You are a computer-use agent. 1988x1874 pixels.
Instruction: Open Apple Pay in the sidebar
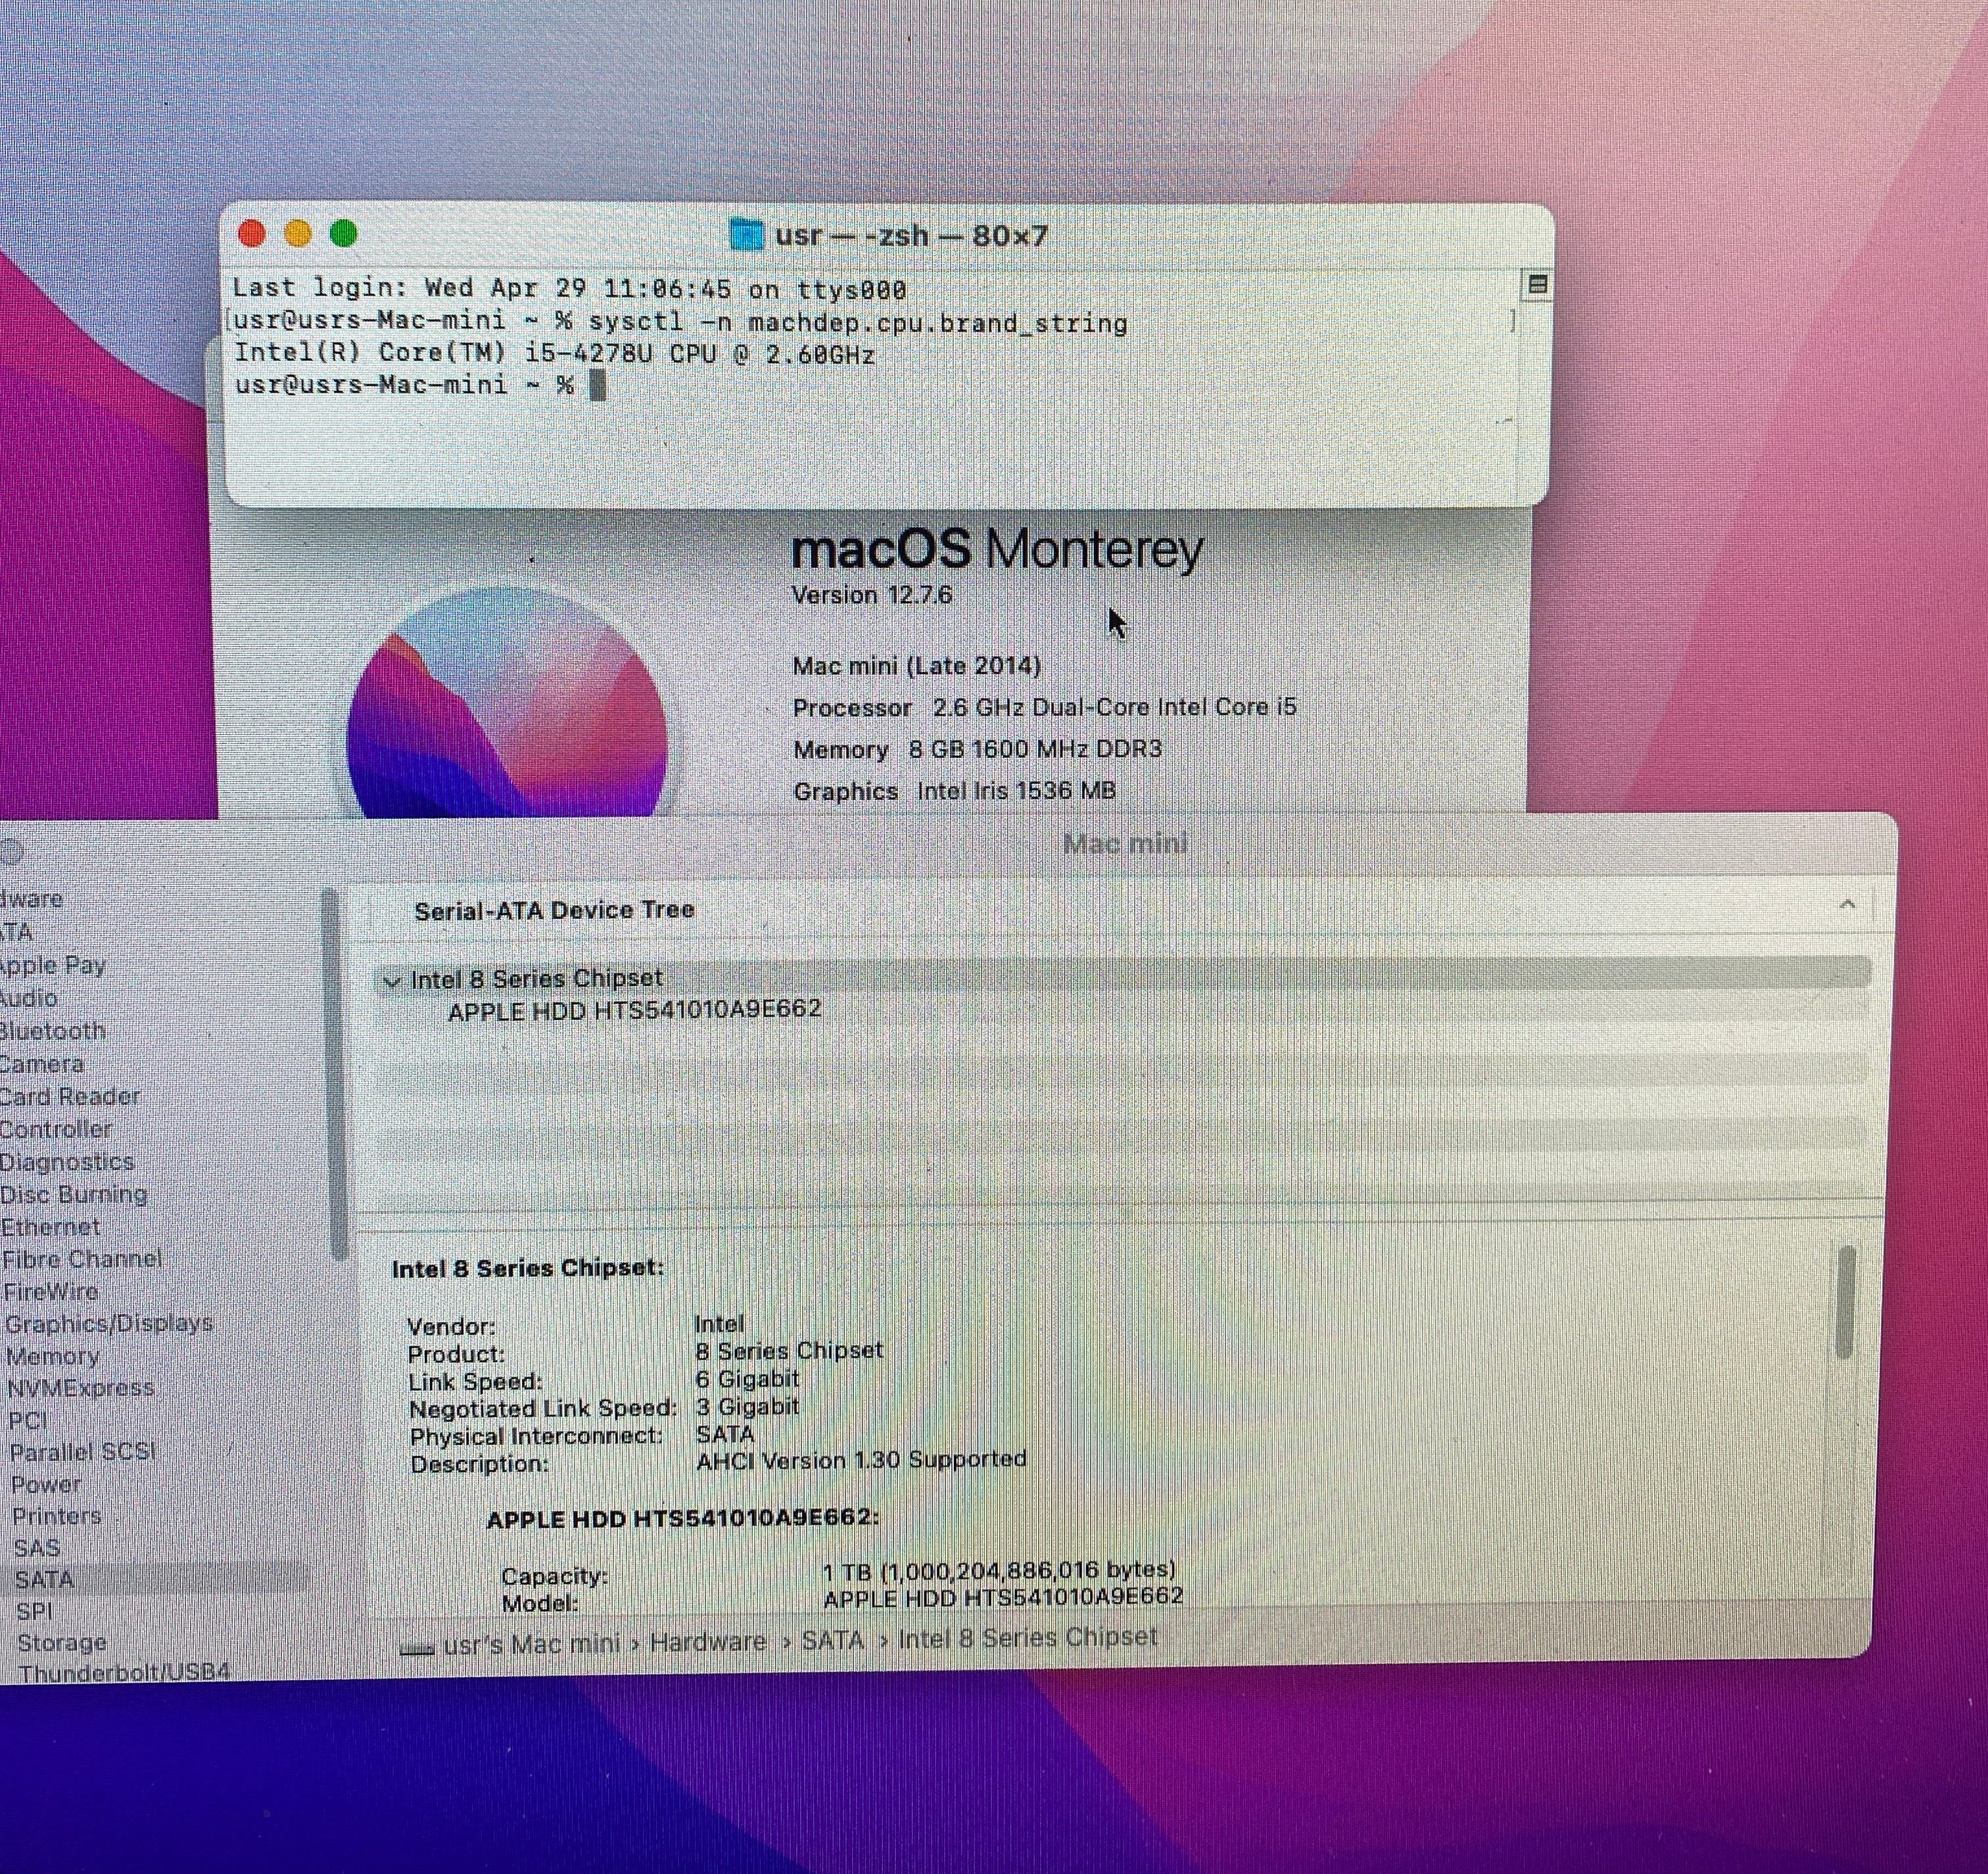[x=52, y=965]
